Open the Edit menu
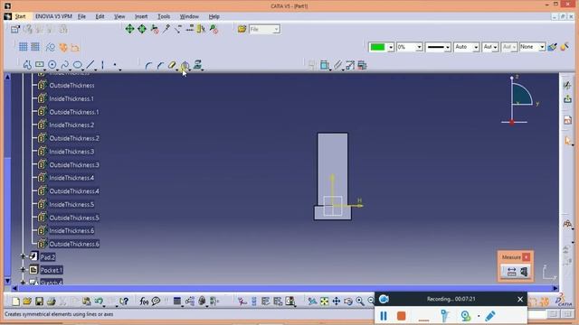 (x=100, y=16)
